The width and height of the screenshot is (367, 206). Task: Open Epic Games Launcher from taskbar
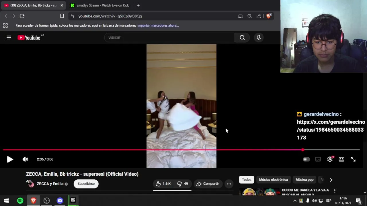tap(73, 201)
